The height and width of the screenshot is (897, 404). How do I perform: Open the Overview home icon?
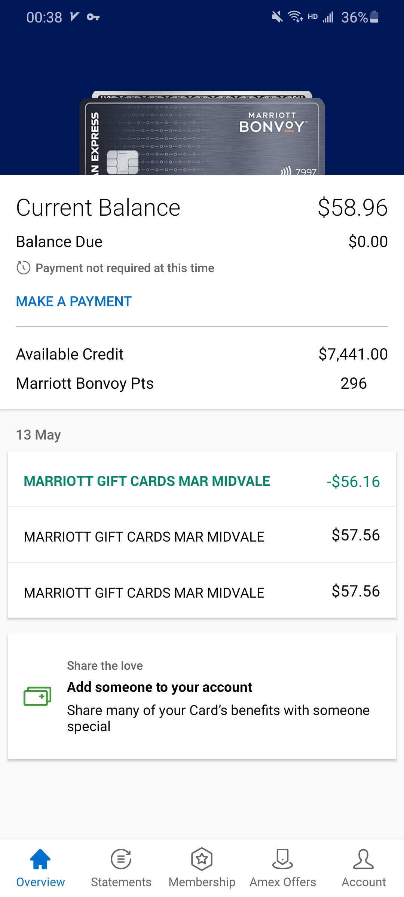click(x=40, y=859)
